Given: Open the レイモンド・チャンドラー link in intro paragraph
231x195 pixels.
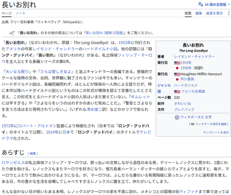Looking at the screenshot, I should coord(56,49).
